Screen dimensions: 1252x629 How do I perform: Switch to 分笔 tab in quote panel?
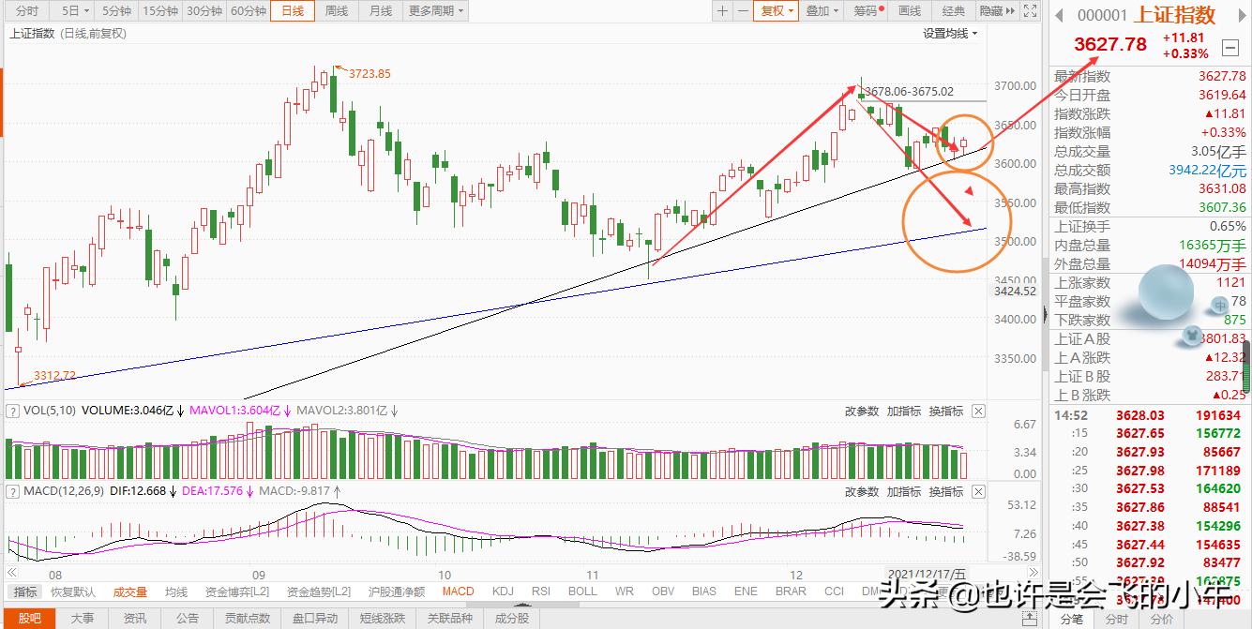point(1071,619)
